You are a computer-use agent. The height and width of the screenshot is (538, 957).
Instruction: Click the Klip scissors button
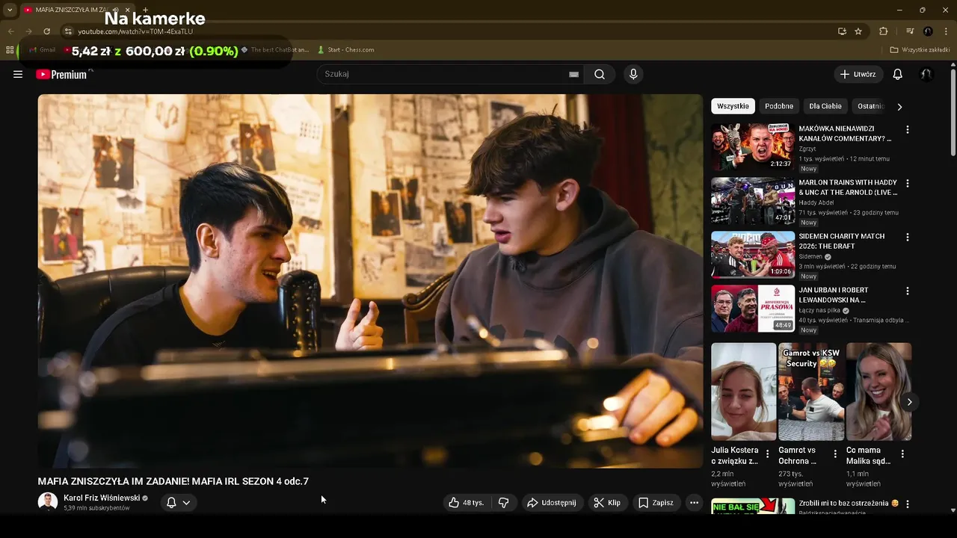pos(607,503)
